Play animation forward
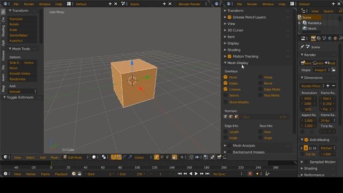This screenshot has width=343, height=193. click(196, 174)
